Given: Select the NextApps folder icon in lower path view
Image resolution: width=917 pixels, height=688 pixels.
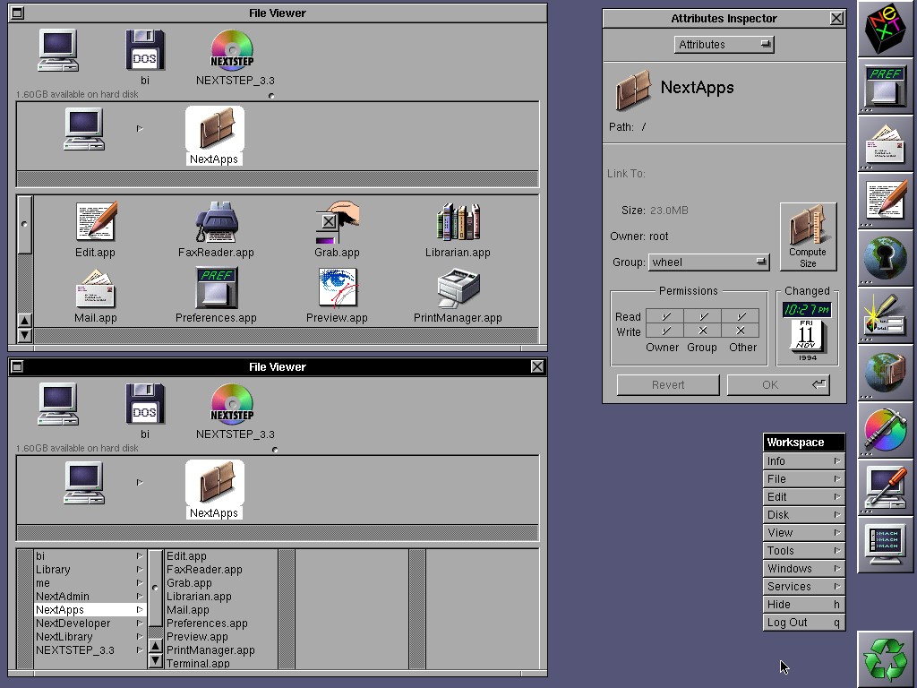Looking at the screenshot, I should tap(215, 483).
